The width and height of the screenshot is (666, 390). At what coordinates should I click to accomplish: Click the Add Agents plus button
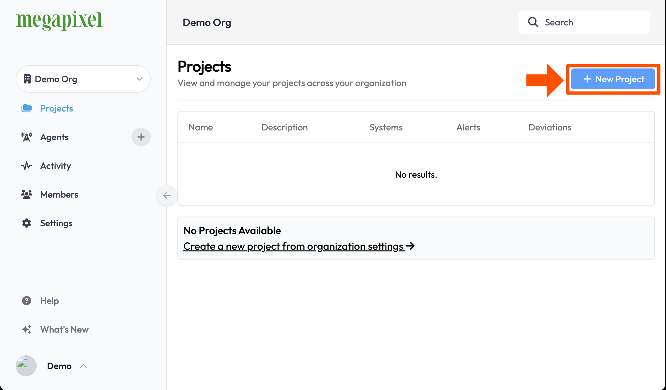[141, 137]
